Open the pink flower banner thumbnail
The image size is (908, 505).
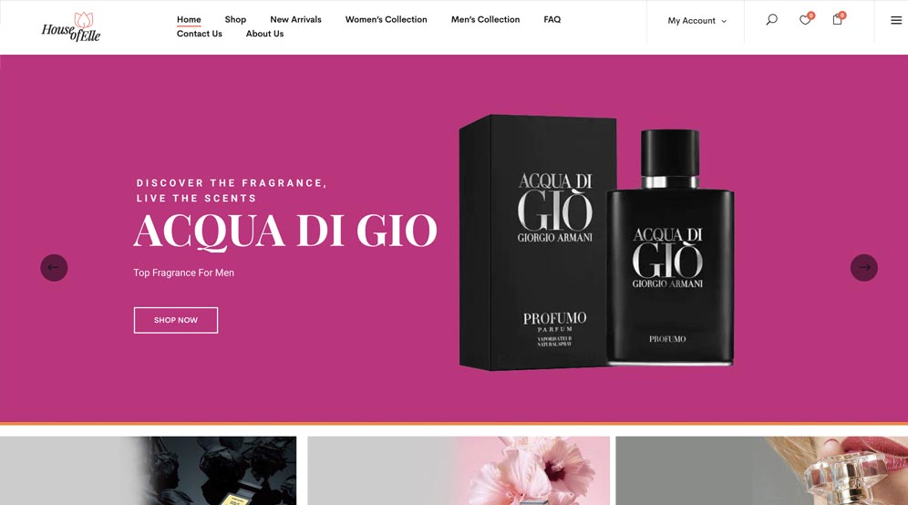tap(459, 471)
